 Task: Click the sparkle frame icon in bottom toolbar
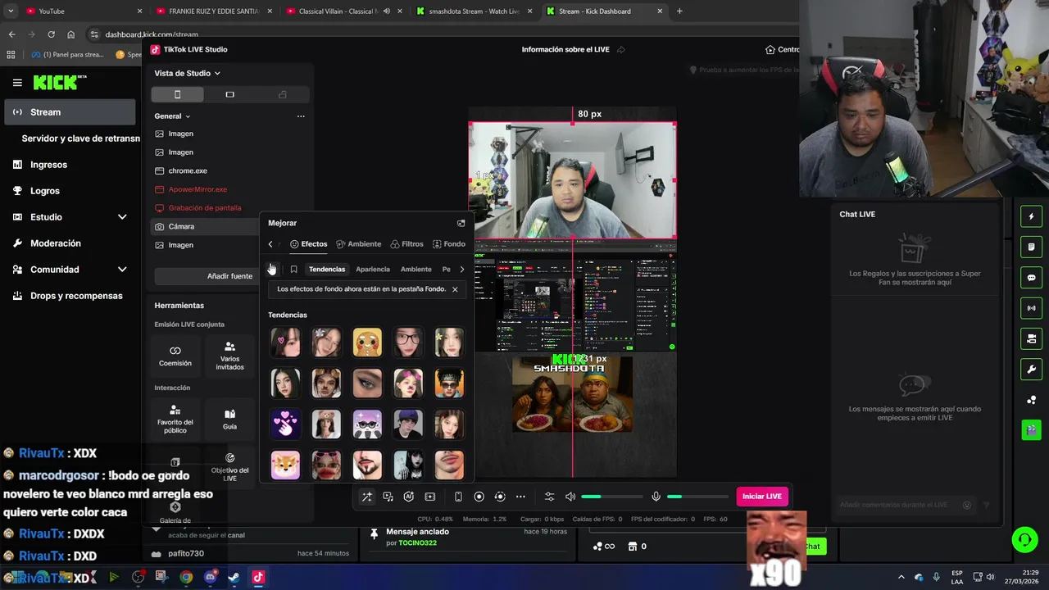point(429,497)
